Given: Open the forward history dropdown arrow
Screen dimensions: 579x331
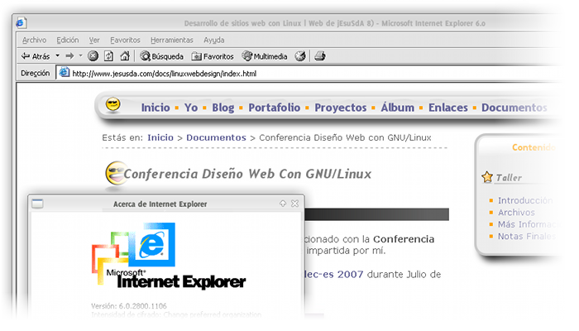Looking at the screenshot, I should [x=80, y=55].
